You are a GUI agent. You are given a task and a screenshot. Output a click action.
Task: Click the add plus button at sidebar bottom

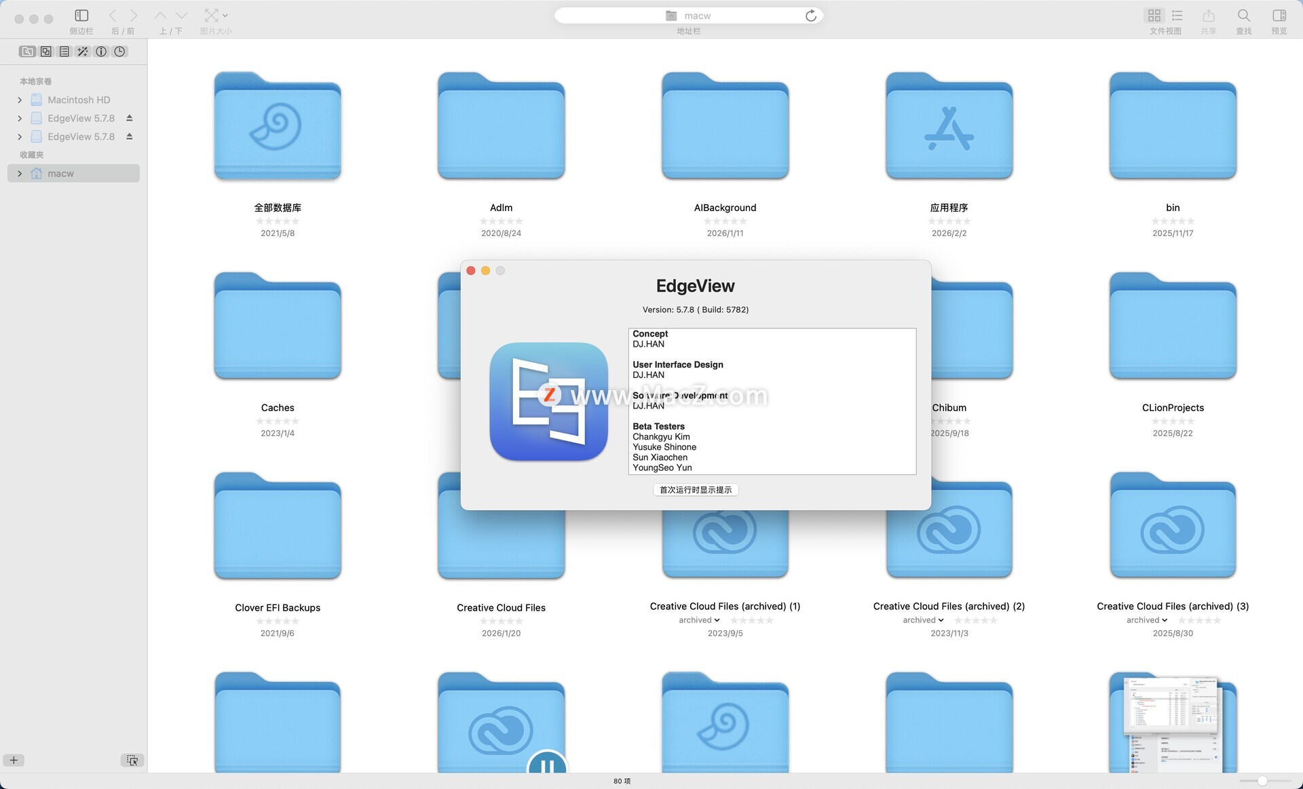(14, 760)
